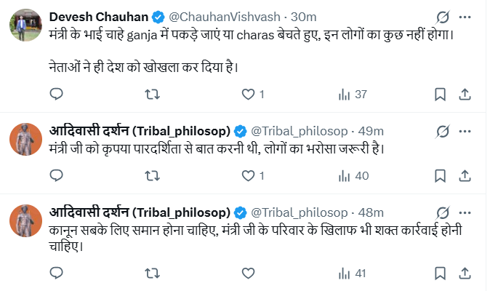The image size is (498, 291).
Task: Like the 49m Tribal_philosop tweet
Action: coord(248,175)
